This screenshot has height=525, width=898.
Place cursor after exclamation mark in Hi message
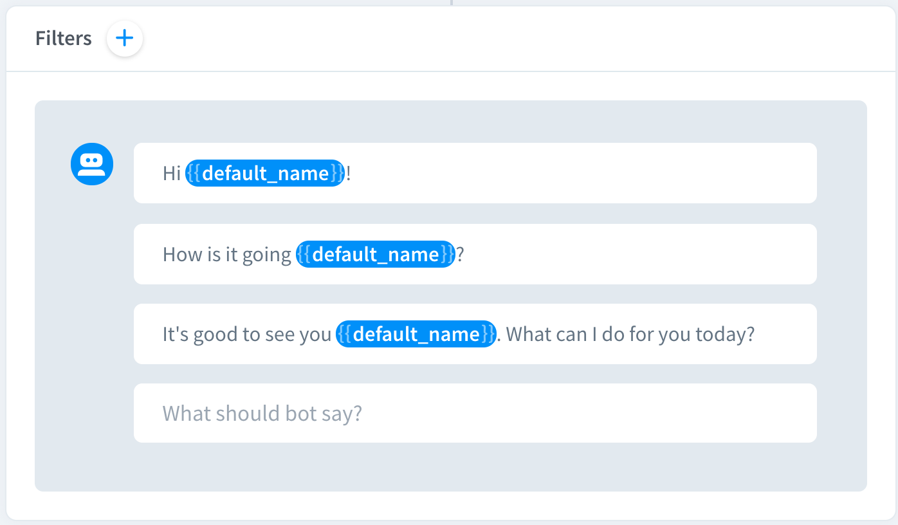pyautogui.click(x=351, y=173)
